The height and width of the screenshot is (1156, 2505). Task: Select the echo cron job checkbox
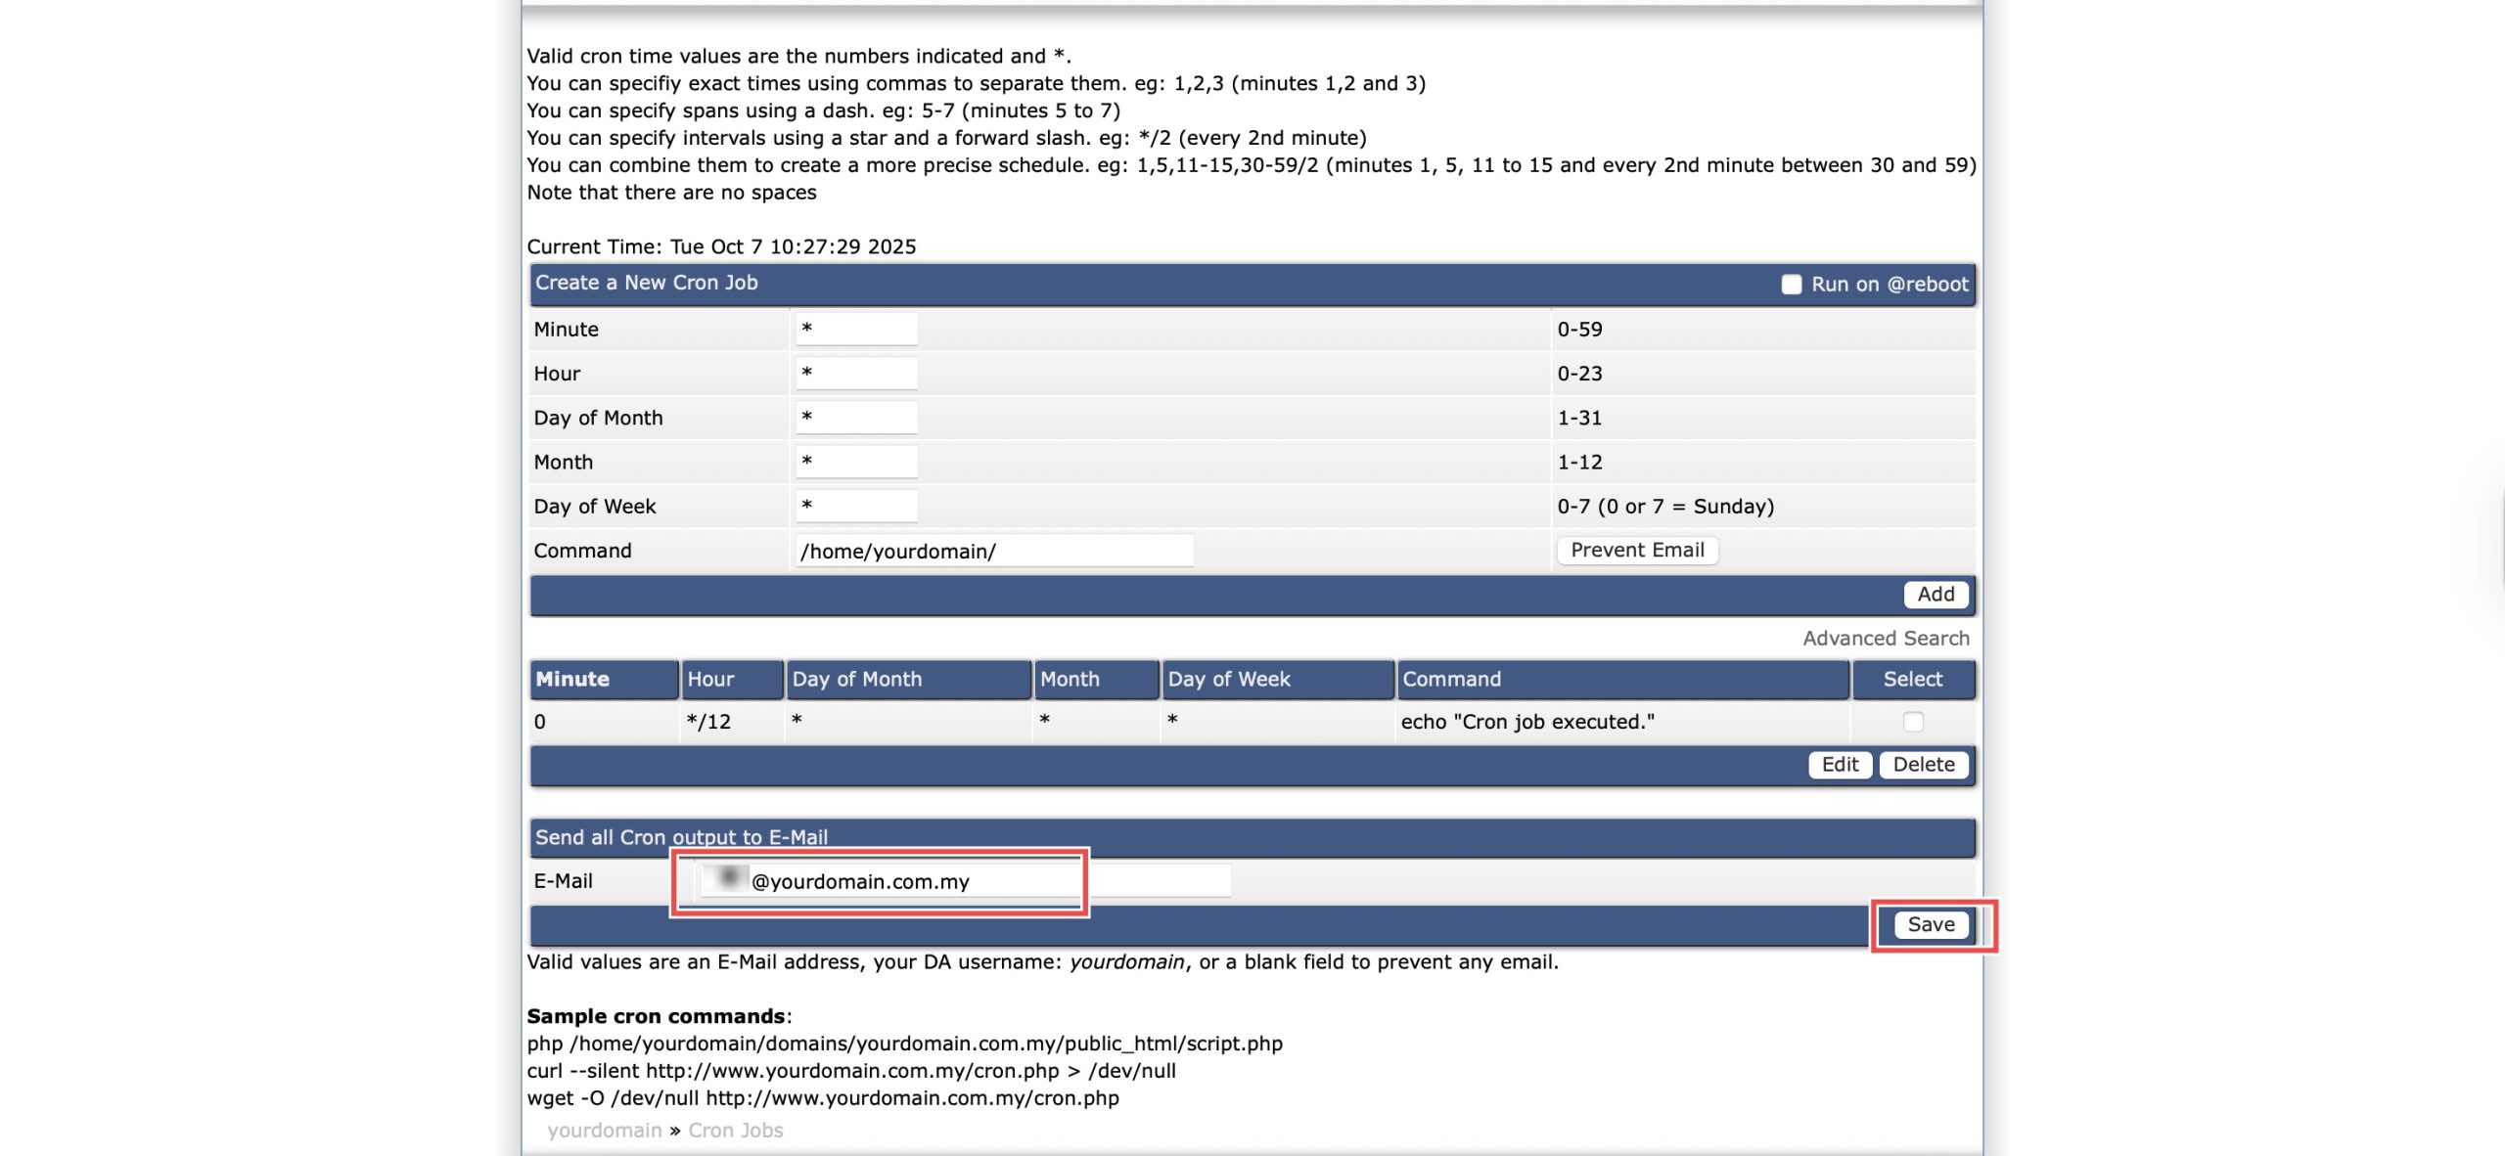pos(1913,722)
